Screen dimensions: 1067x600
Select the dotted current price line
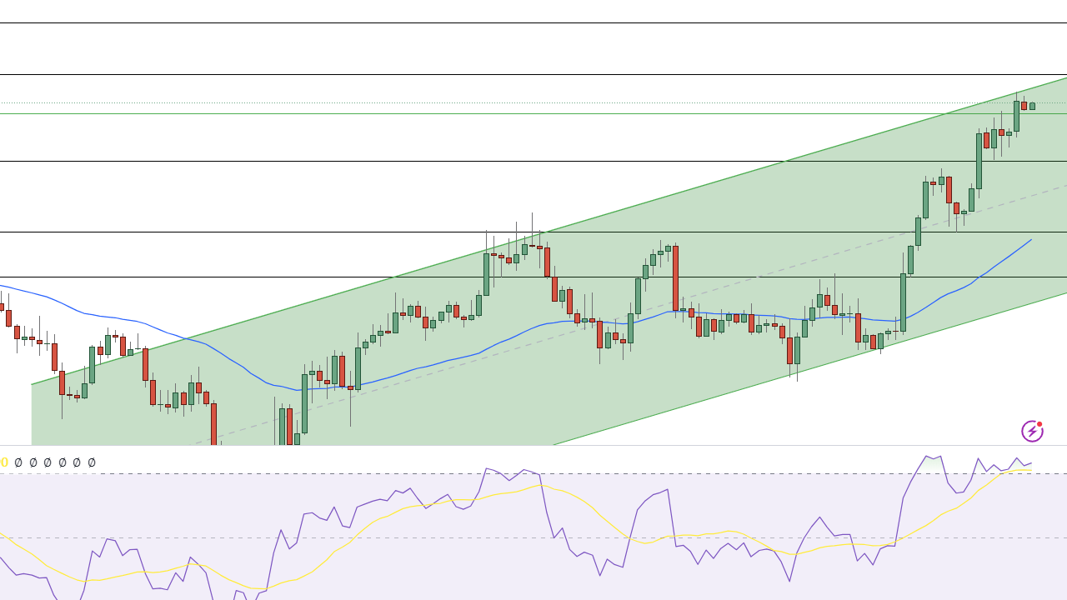click(x=533, y=103)
